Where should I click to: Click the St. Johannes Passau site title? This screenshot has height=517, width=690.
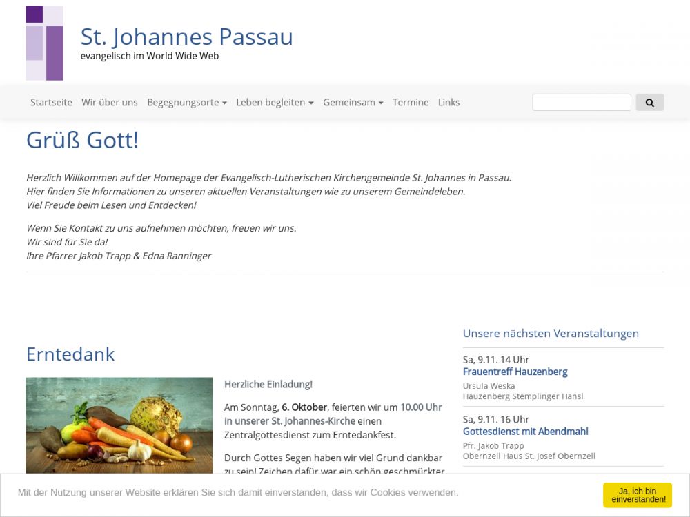(186, 37)
